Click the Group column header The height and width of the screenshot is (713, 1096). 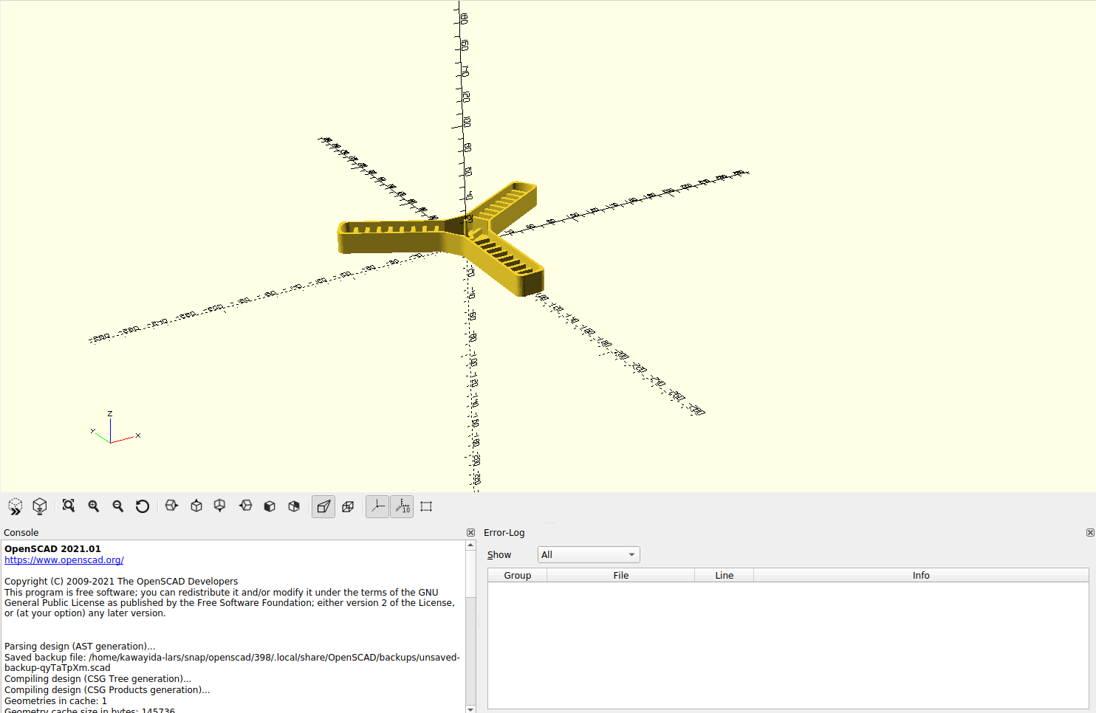(x=517, y=576)
